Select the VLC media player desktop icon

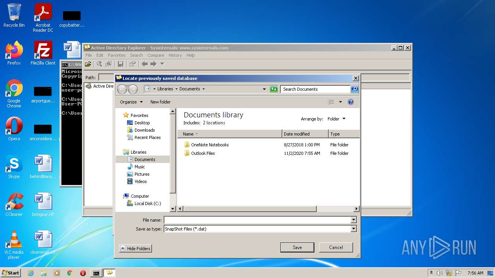[14, 245]
